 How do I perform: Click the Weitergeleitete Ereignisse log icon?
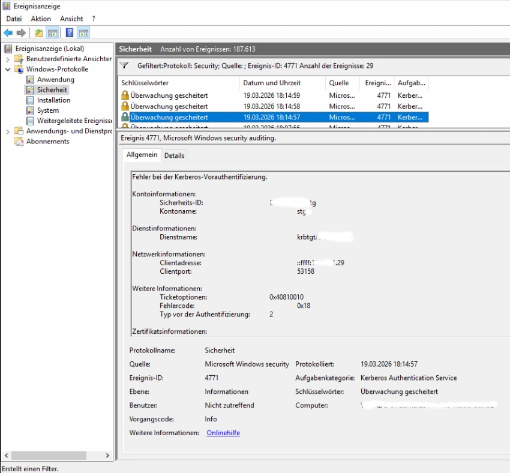(x=30, y=121)
